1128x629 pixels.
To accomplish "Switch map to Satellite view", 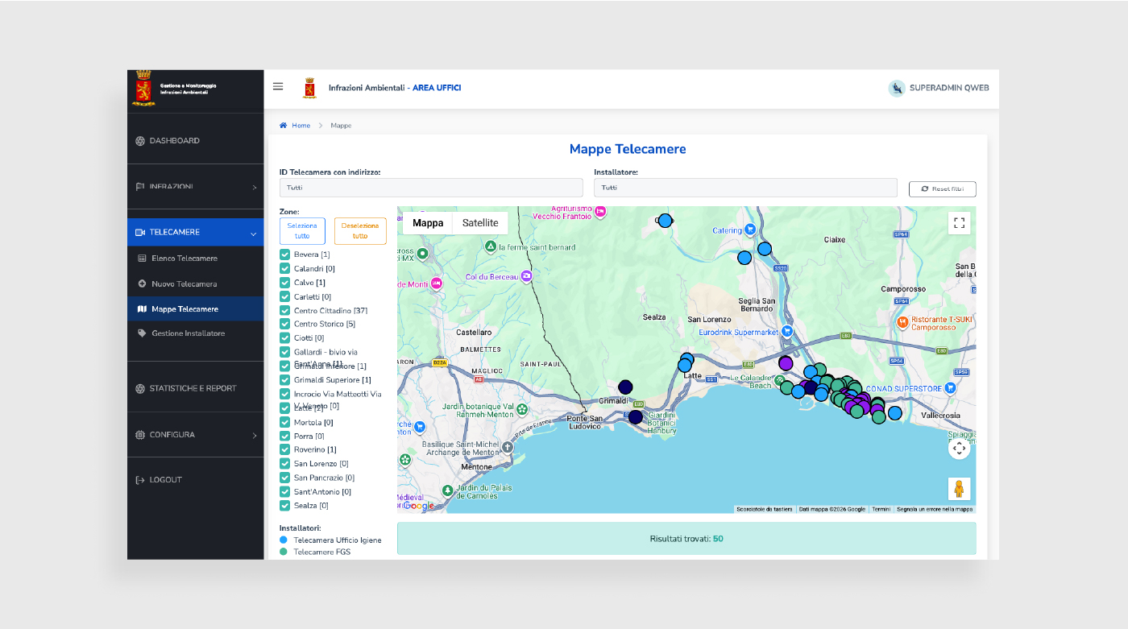I will 480,223.
